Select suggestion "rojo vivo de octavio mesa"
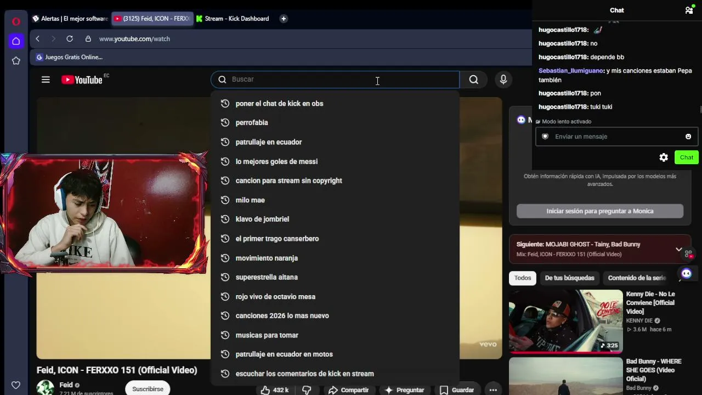This screenshot has height=395, width=702. click(x=335, y=297)
